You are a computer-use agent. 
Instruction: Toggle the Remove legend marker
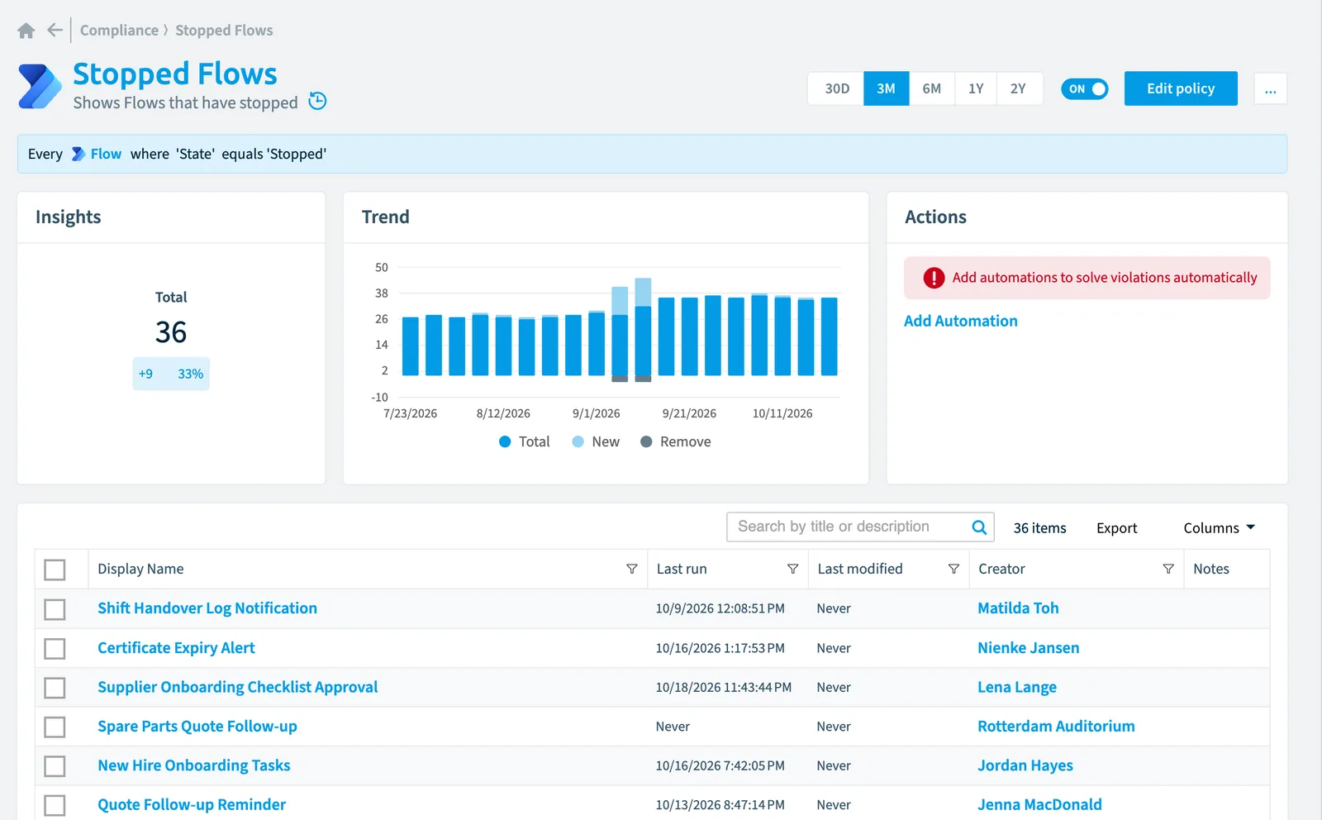tap(646, 441)
